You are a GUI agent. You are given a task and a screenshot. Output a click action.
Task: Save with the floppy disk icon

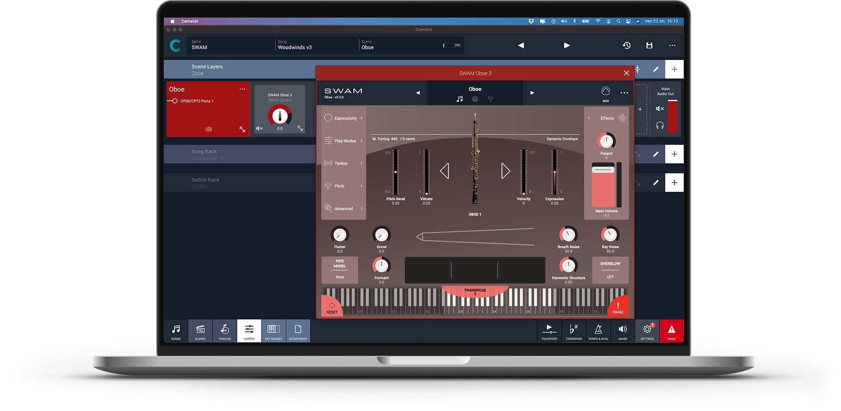point(650,46)
